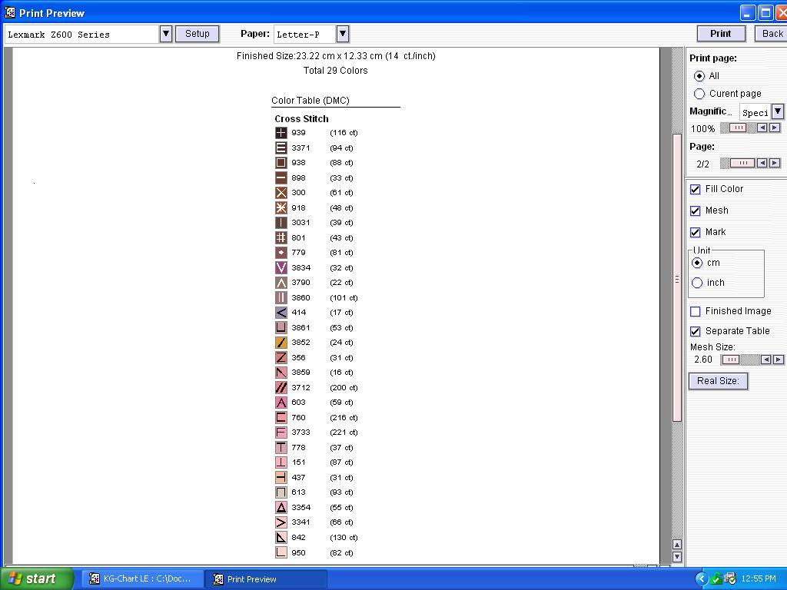This screenshot has height=590, width=787.
Task: Show hidden system tray icons
Action: 701,579
